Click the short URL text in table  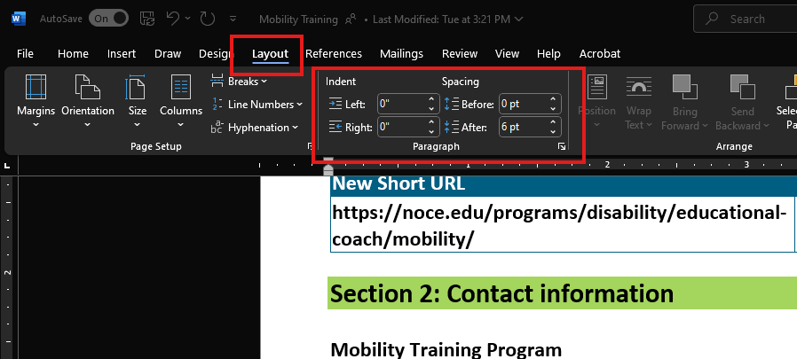[559, 226]
